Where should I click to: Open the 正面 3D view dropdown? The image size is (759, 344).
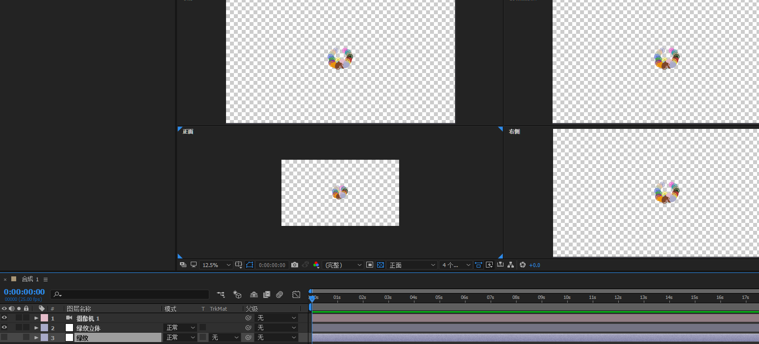tap(412, 265)
